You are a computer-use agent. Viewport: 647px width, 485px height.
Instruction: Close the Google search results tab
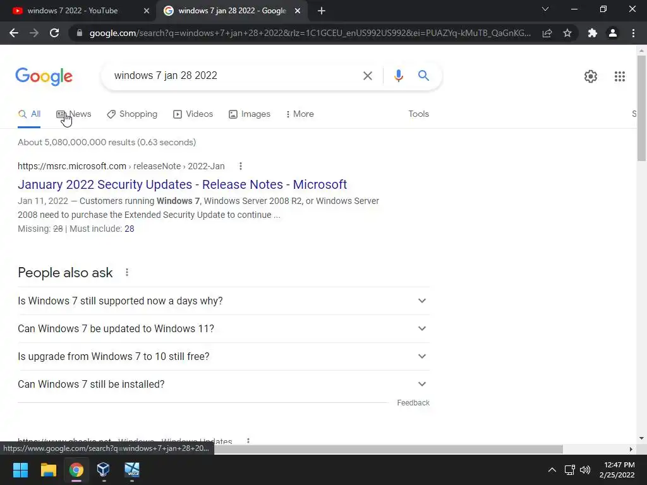coord(298,11)
